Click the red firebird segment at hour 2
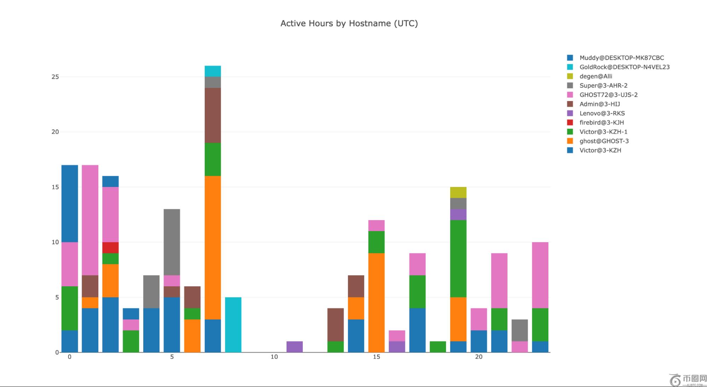The image size is (707, 387). point(110,247)
